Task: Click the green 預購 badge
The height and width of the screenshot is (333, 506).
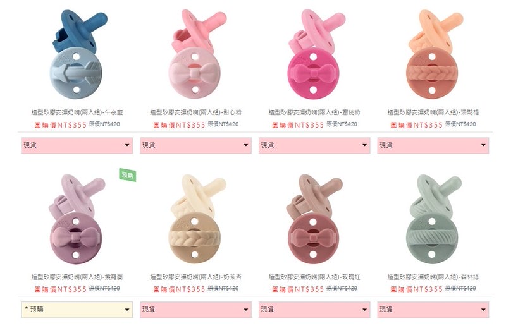Action: click(x=128, y=175)
